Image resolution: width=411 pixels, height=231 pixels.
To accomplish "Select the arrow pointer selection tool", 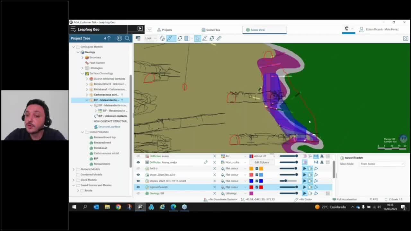I will point(197,38).
